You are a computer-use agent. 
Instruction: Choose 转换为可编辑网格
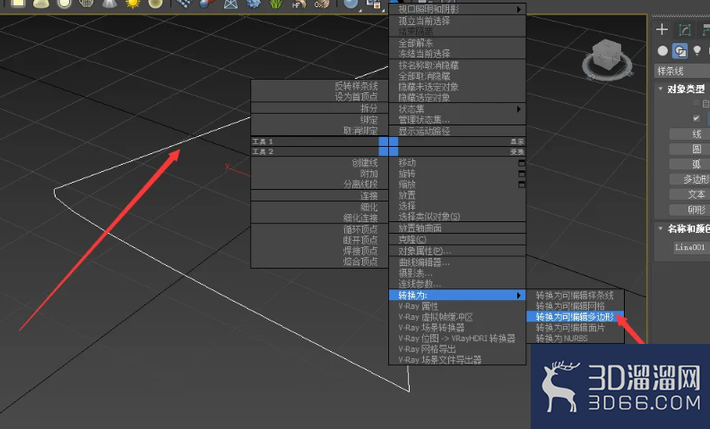[575, 306]
